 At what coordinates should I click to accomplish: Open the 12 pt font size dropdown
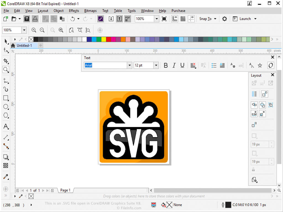click(x=156, y=65)
